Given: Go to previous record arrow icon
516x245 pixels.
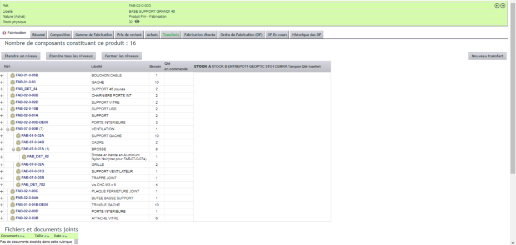Looking at the screenshot, I should click(x=497, y=6).
